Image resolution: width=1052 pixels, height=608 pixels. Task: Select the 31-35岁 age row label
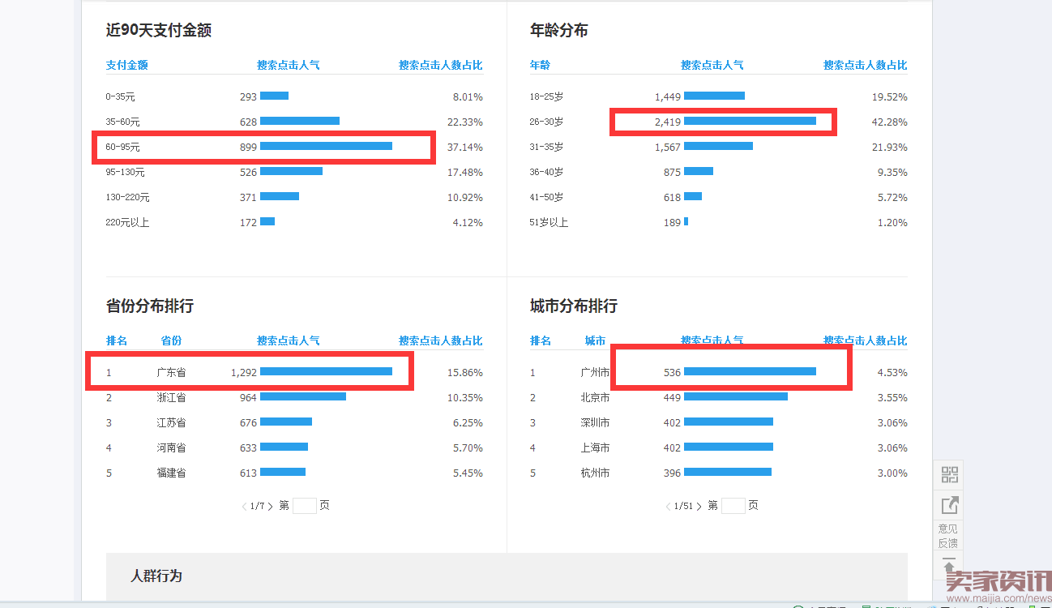(547, 148)
